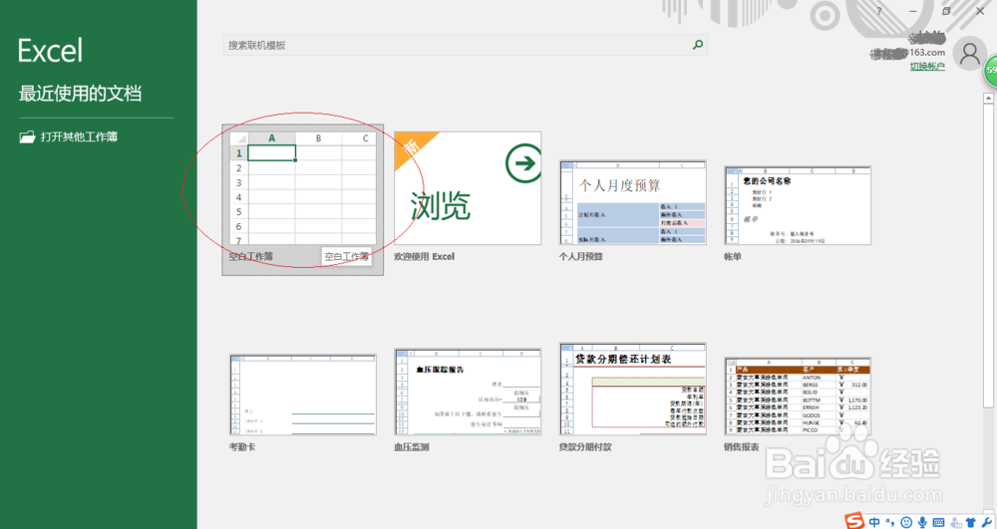Image resolution: width=997 pixels, height=529 pixels.
Task: Click the 销售报表 caption text
Action: pyautogui.click(x=742, y=447)
